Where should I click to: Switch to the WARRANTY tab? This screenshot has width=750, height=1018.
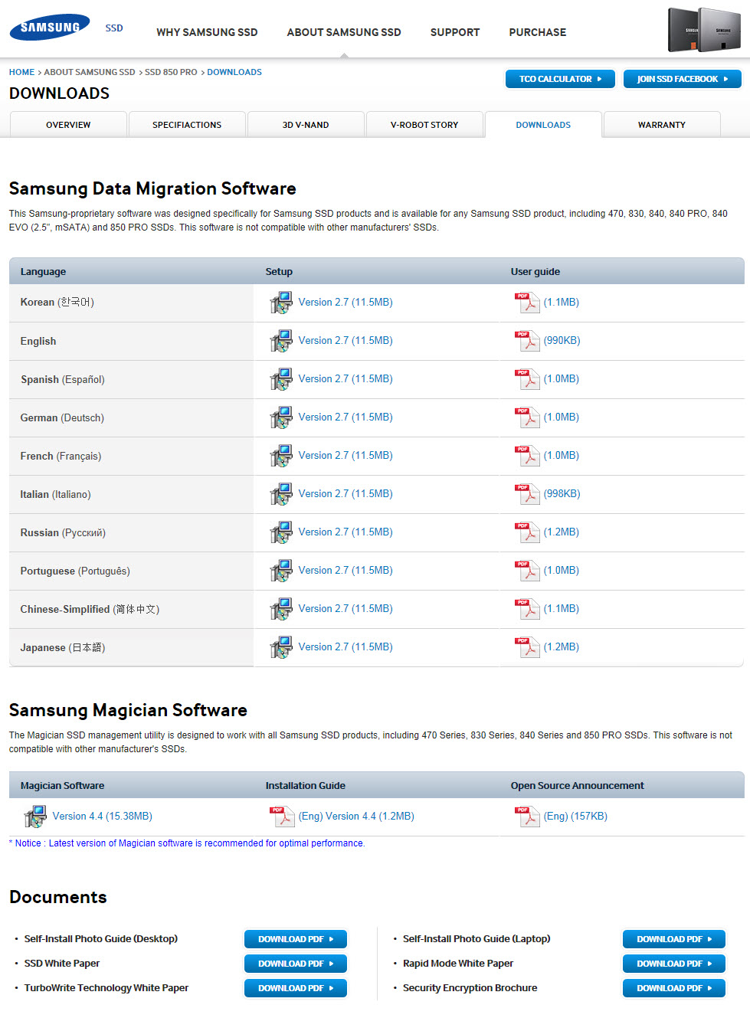[x=662, y=124]
